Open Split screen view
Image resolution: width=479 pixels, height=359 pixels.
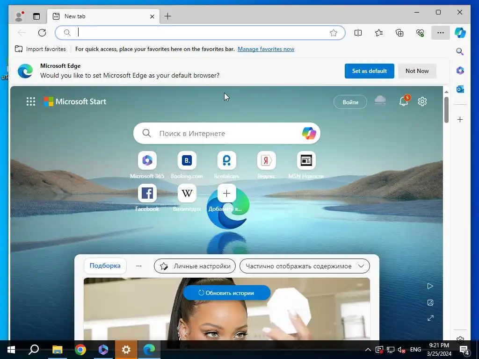358,33
